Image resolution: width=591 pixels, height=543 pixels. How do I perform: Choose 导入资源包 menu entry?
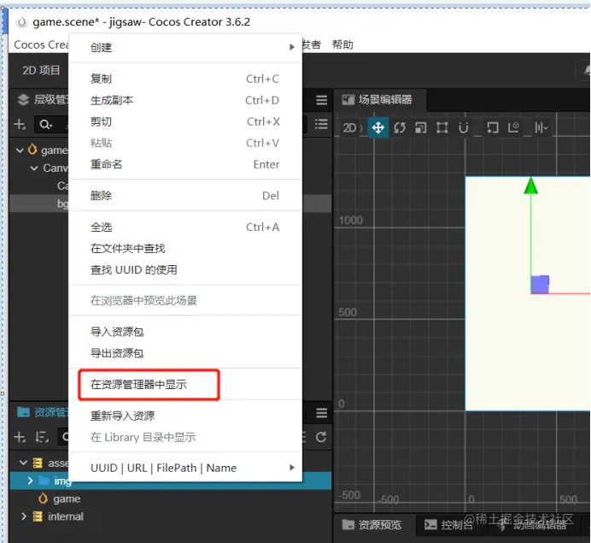click(186, 332)
